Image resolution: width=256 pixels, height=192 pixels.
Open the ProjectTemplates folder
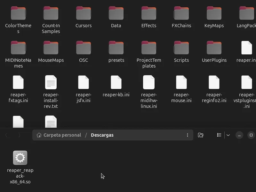click(x=149, y=48)
